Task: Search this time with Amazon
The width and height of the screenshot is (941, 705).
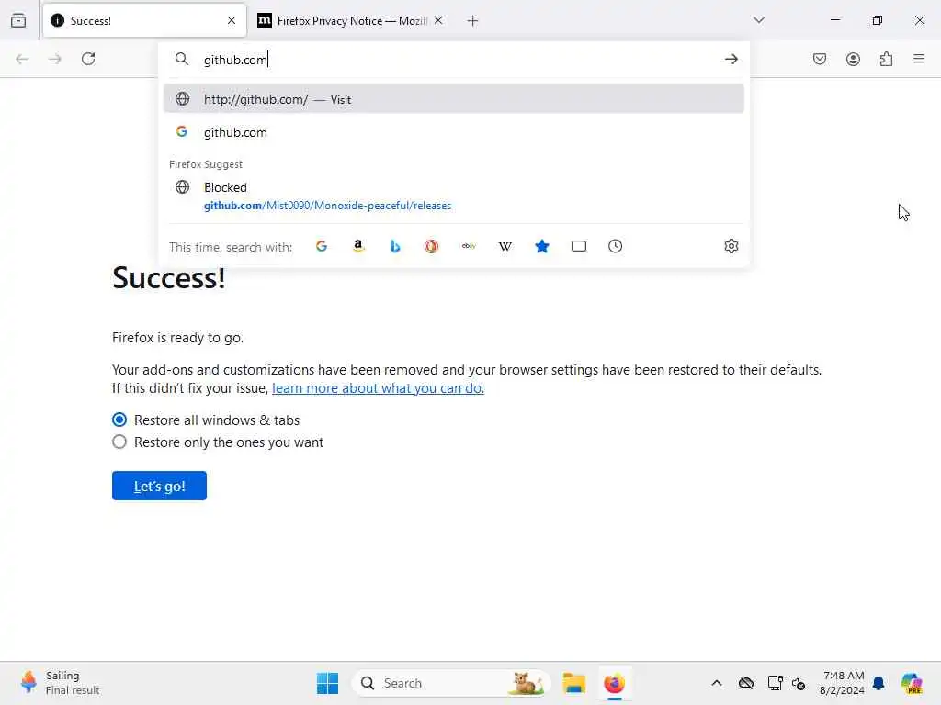Action: pos(358,246)
